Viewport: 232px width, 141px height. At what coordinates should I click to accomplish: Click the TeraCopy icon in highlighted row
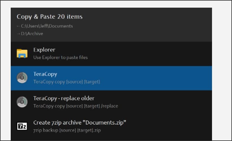coord(22,78)
